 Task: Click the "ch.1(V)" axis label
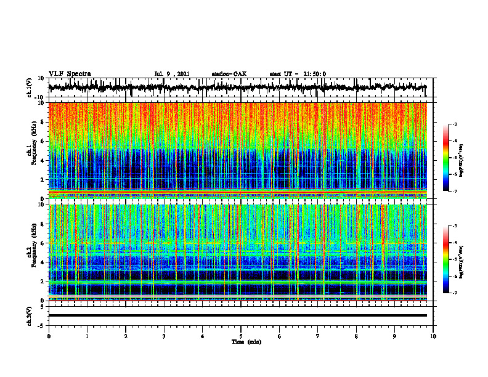click(29, 87)
